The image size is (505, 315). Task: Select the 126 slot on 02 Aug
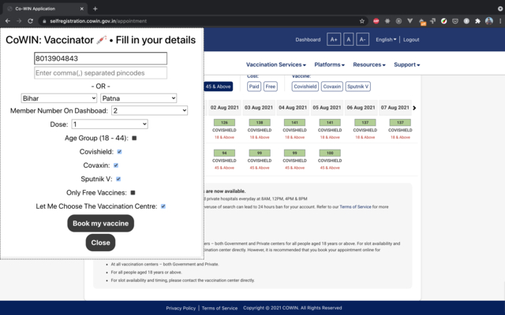[x=224, y=123]
